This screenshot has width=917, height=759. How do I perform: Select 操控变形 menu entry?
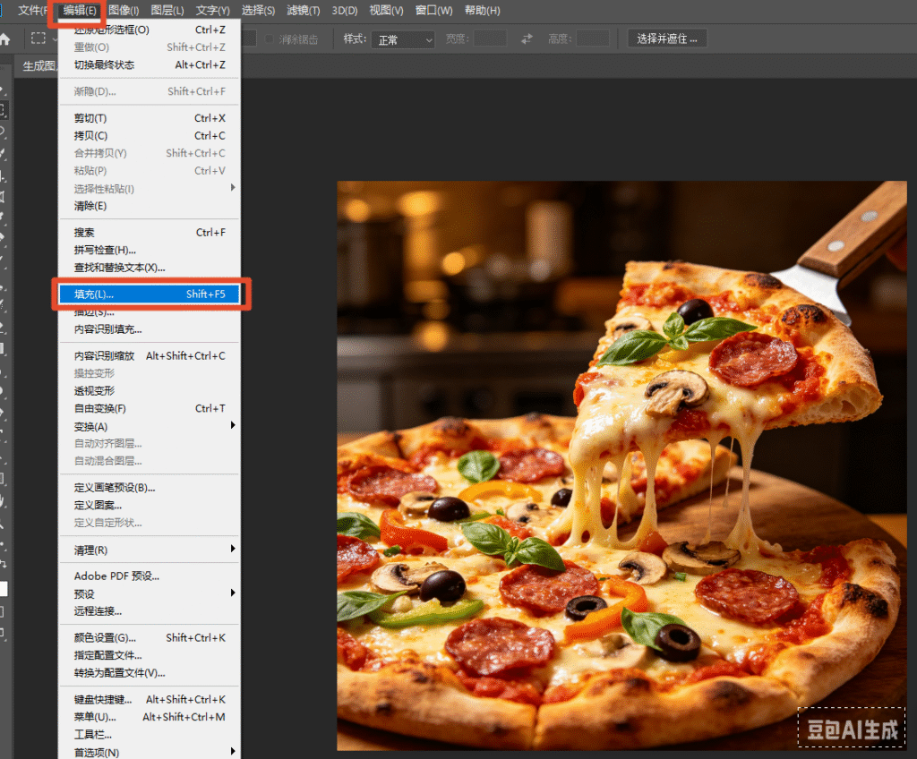point(150,373)
